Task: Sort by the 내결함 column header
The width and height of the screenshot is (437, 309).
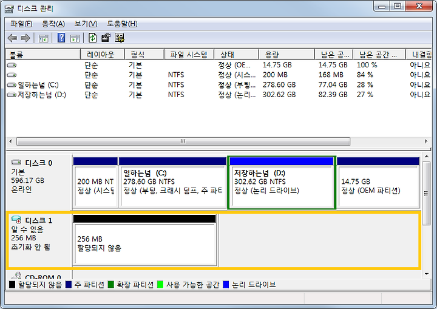Action: 420,55
